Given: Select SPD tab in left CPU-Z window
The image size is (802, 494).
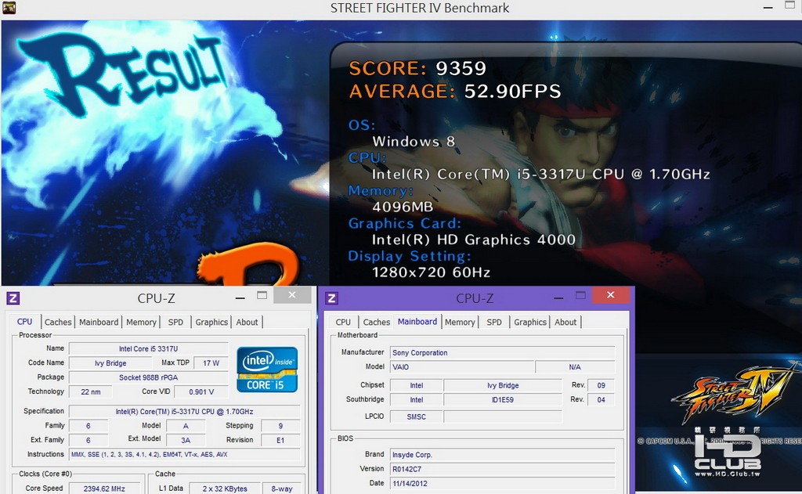Looking at the screenshot, I should (x=175, y=323).
